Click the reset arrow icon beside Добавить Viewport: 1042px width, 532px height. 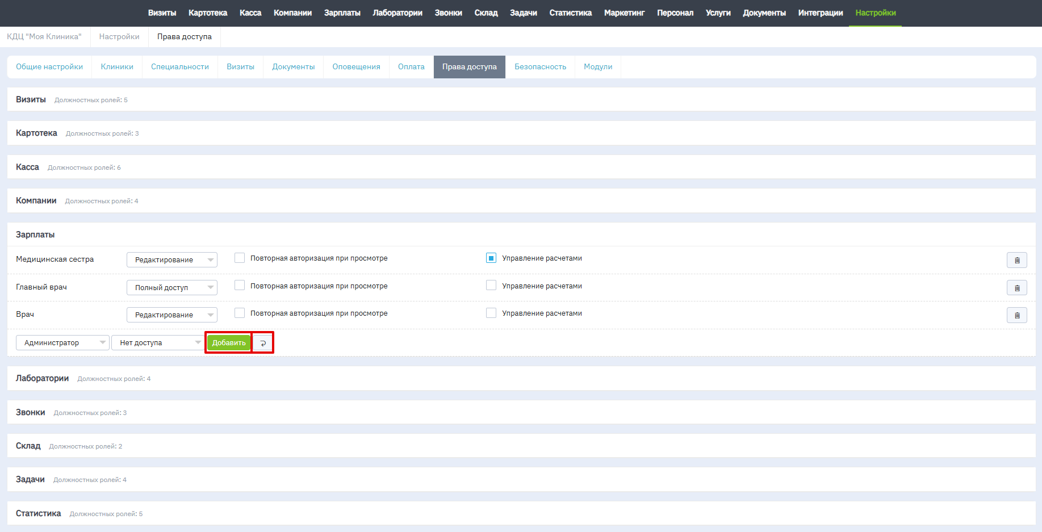pyautogui.click(x=263, y=343)
